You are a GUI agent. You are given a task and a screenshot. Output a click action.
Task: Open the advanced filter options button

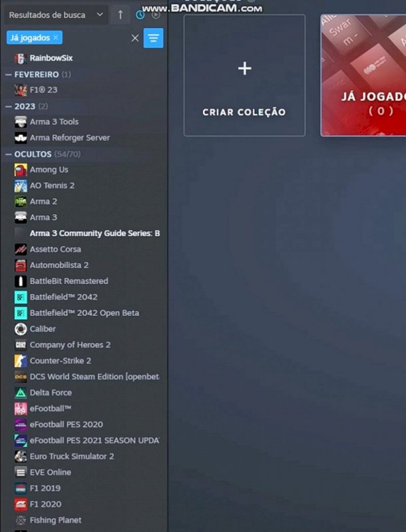(x=154, y=38)
